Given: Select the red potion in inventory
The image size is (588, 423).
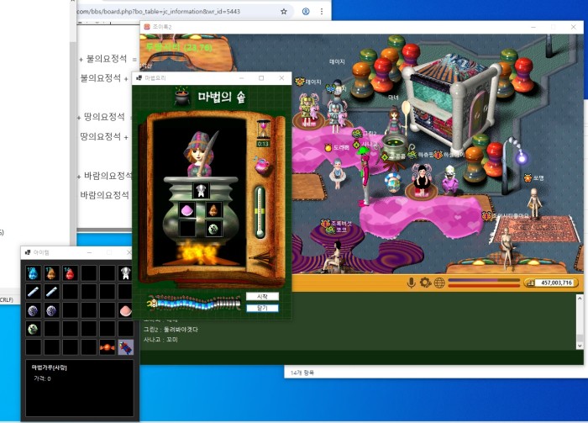Looking at the screenshot, I should [x=70, y=273].
